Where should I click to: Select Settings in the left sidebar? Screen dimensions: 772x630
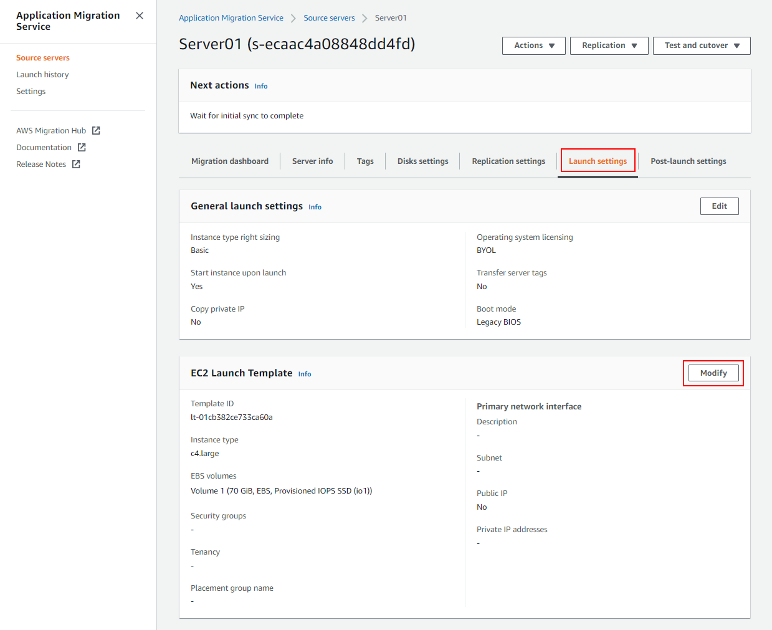coord(31,91)
